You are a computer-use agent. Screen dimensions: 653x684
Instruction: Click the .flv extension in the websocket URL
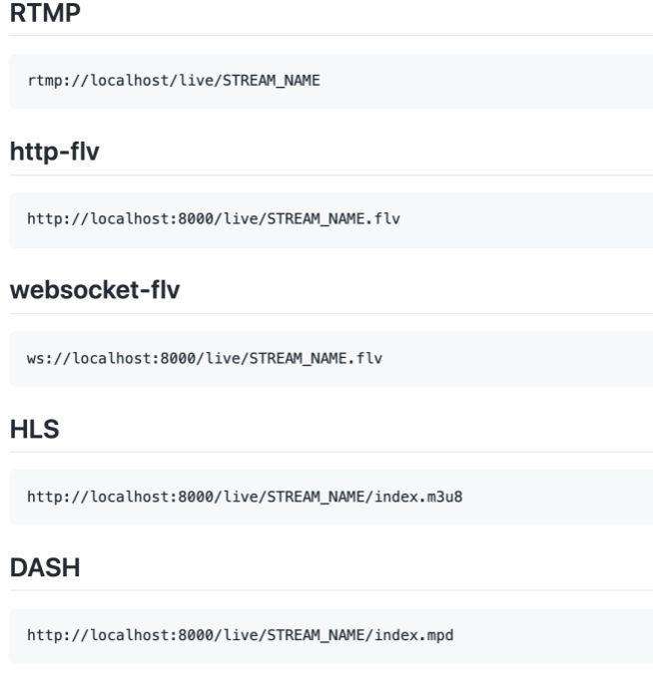point(365,359)
